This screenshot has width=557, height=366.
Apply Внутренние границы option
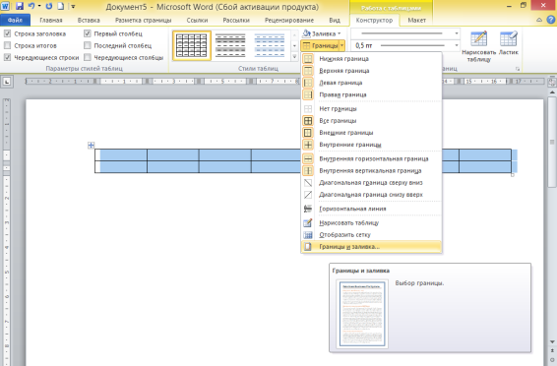[x=371, y=145]
